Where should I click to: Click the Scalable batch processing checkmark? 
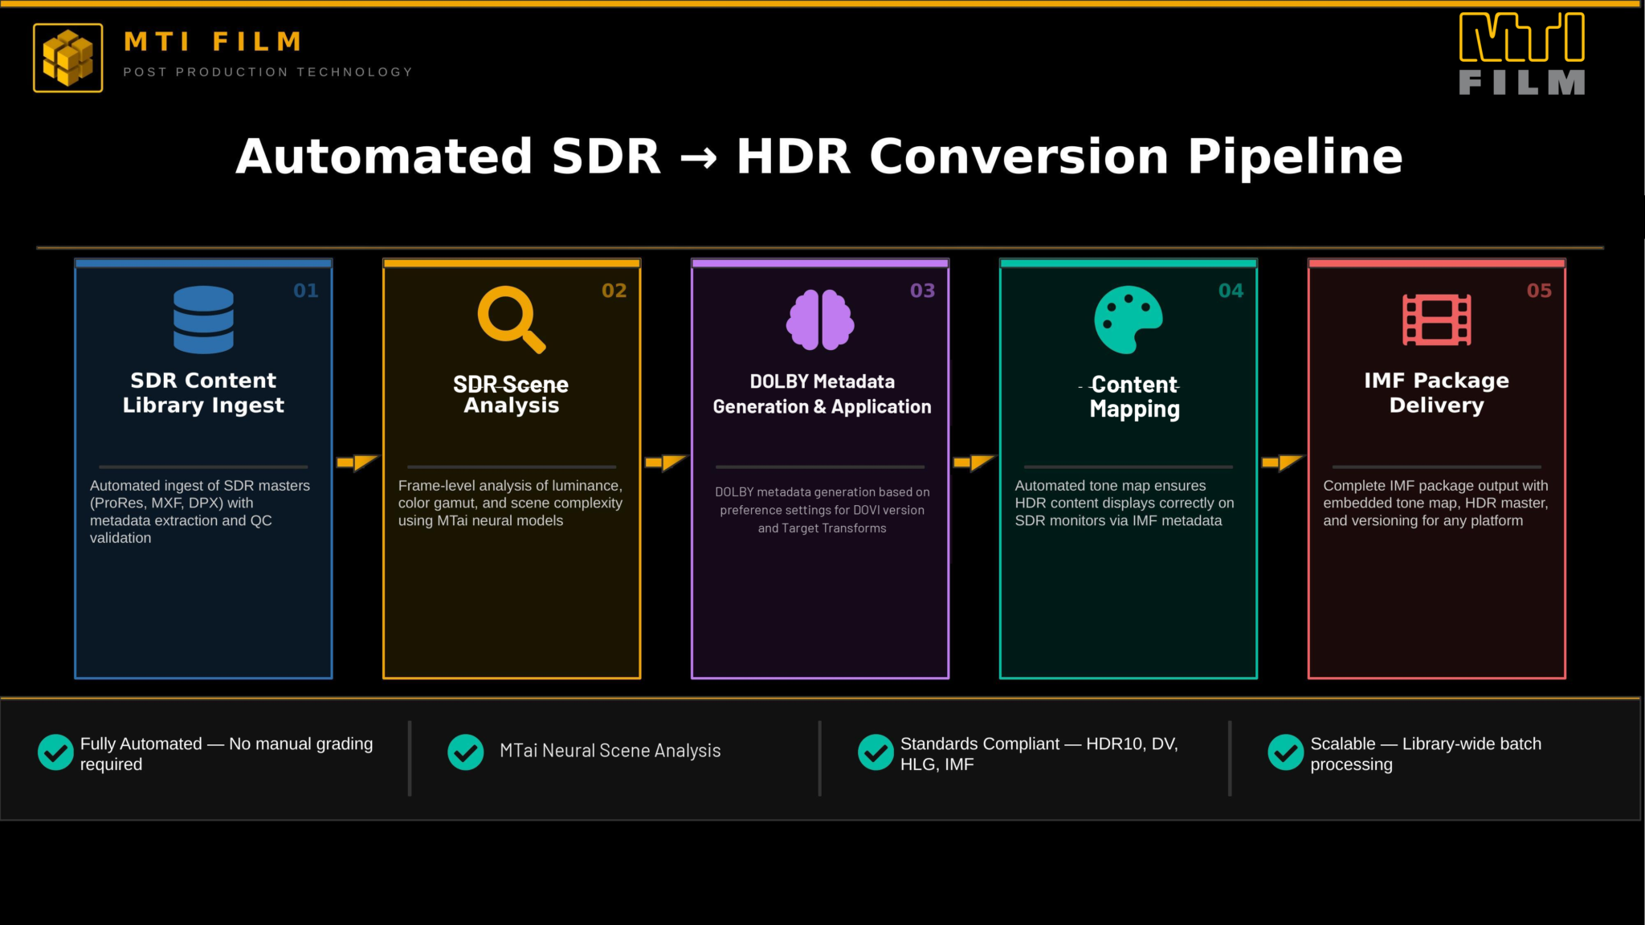click(x=1286, y=752)
